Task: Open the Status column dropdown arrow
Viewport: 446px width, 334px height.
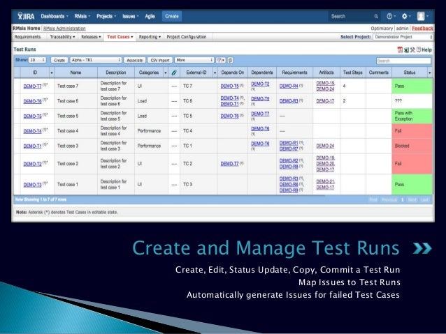Action: [429, 73]
